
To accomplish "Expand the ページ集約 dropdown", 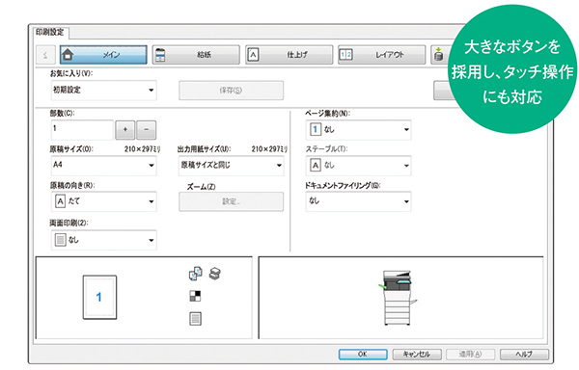I will [x=359, y=130].
